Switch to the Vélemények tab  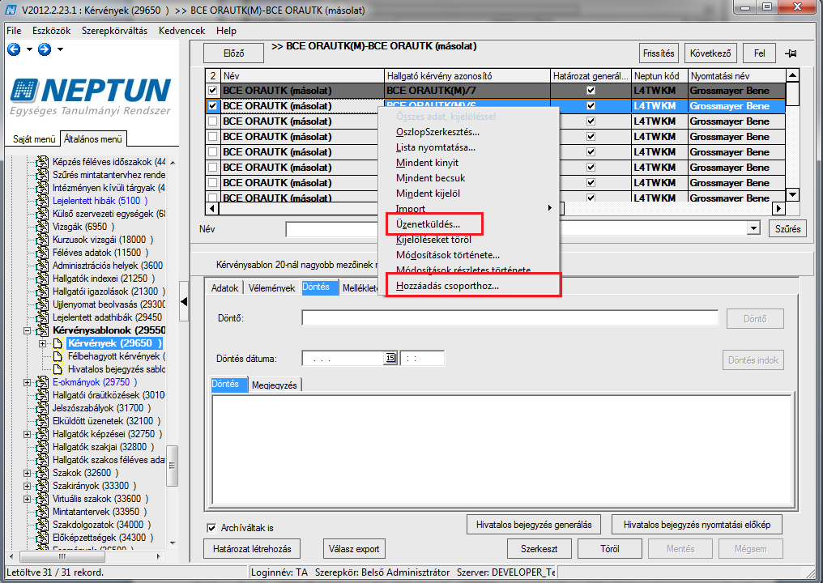(x=271, y=287)
